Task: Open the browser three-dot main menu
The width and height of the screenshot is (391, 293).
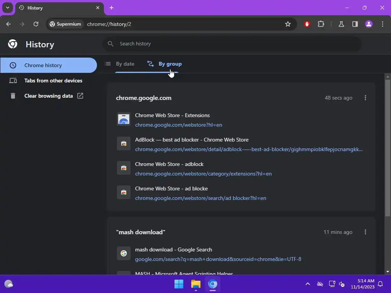Action: (383, 24)
